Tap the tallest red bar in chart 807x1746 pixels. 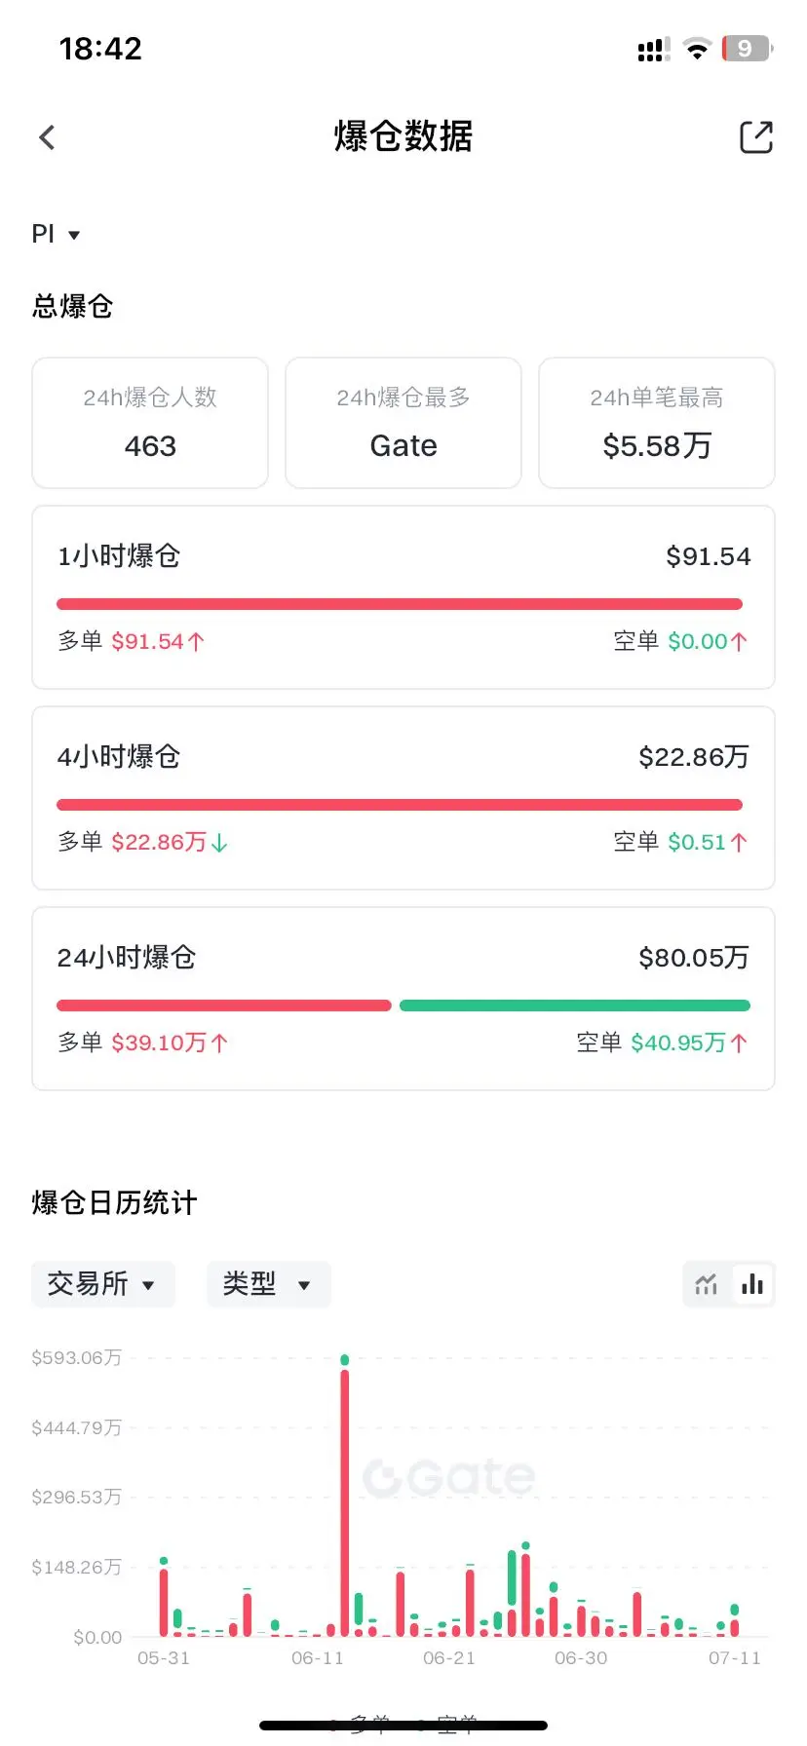point(345,1502)
